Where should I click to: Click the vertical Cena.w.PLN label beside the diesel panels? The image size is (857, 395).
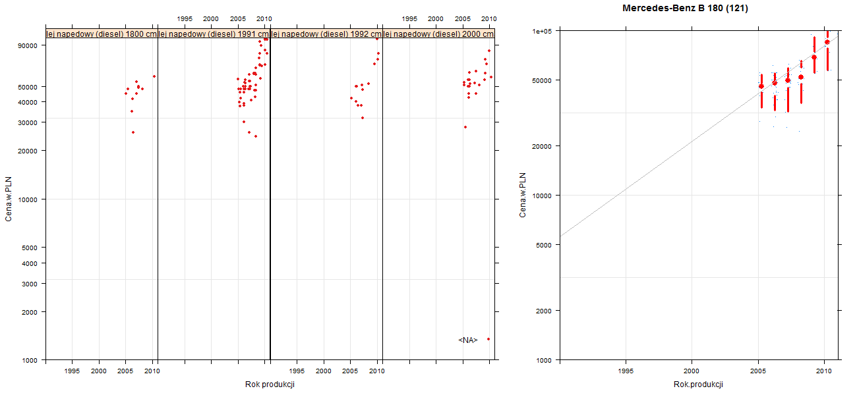[9, 198]
